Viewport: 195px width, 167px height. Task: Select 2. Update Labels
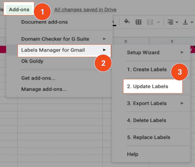(153, 86)
